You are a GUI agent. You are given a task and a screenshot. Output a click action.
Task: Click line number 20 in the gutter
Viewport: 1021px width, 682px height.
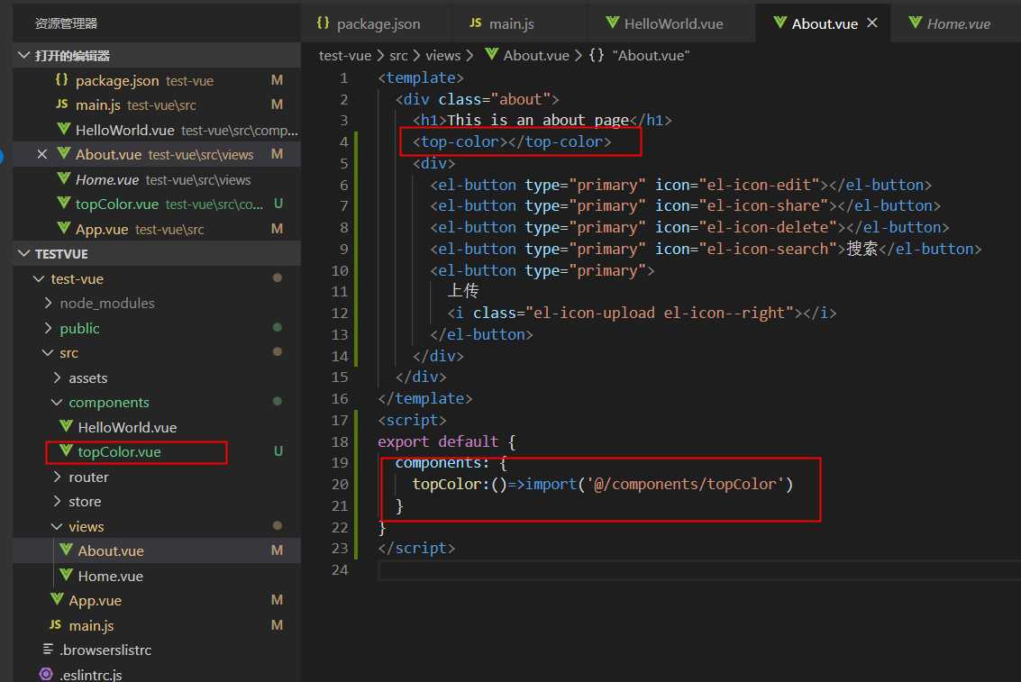pos(340,484)
